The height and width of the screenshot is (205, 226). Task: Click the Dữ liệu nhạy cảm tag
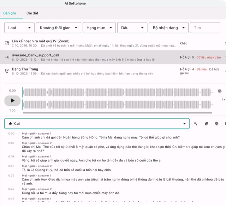pos(209,58)
